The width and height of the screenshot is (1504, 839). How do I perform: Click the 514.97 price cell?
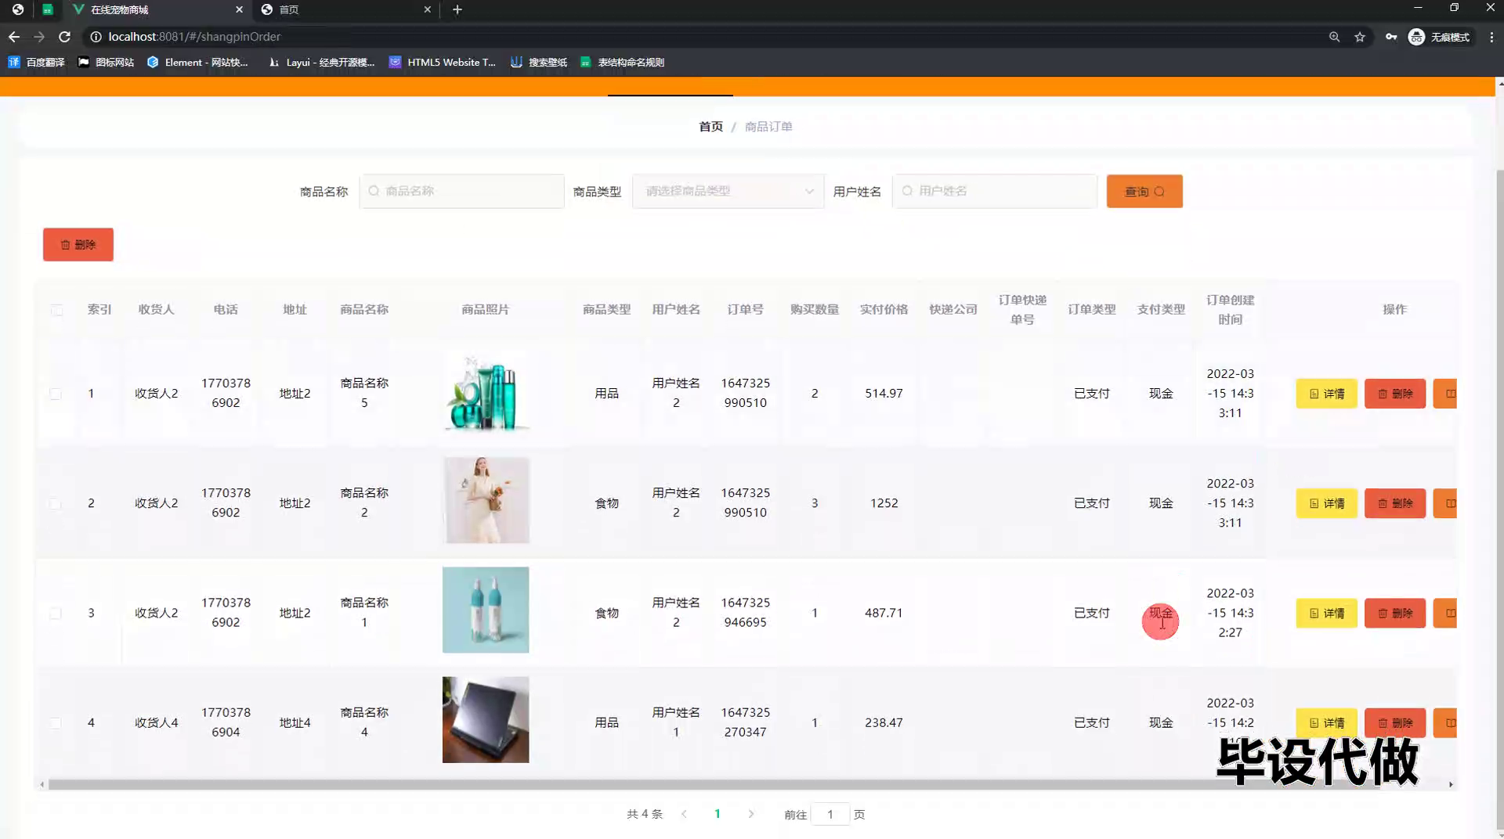[884, 394]
